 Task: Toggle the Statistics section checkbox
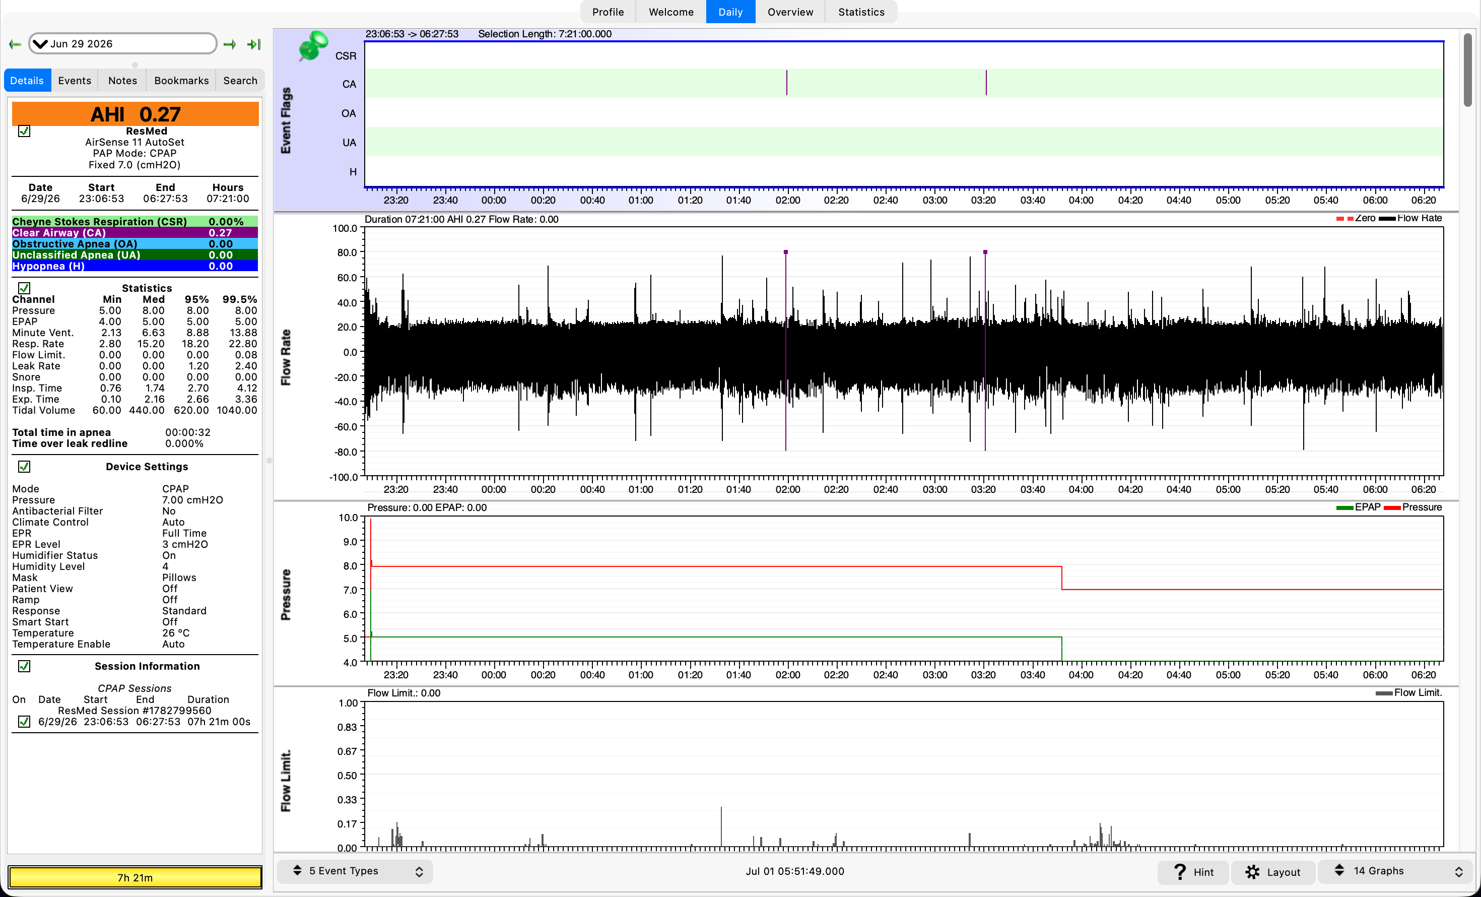pyautogui.click(x=24, y=288)
